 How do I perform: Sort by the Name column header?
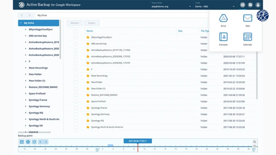tap(90, 31)
